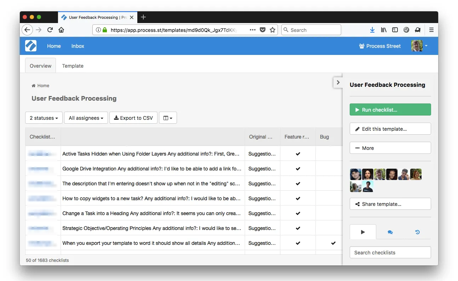Open the comments tab icon in sidebar
The width and height of the screenshot is (458, 281).
390,232
